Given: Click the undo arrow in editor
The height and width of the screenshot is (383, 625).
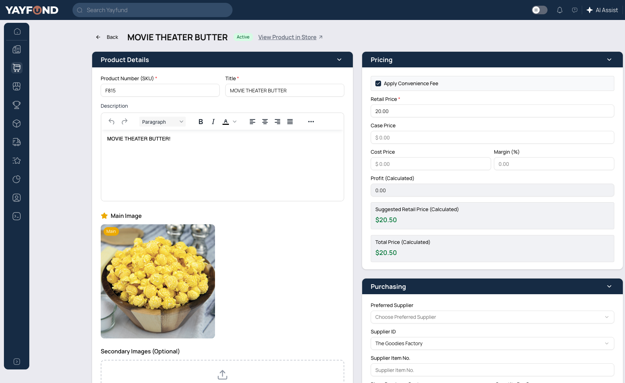Looking at the screenshot, I should 111,122.
